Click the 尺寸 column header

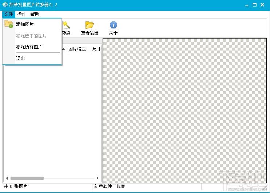(x=96, y=49)
